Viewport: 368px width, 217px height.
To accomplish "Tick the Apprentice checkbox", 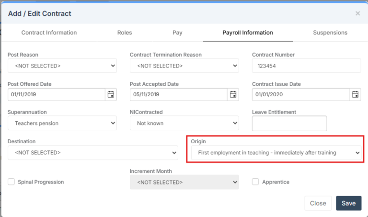I will (255, 182).
